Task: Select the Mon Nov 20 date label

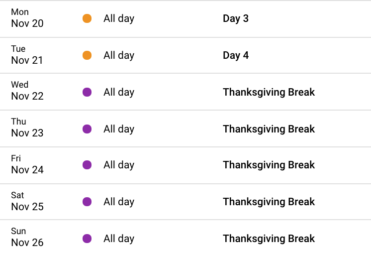Action: pyautogui.click(x=27, y=18)
